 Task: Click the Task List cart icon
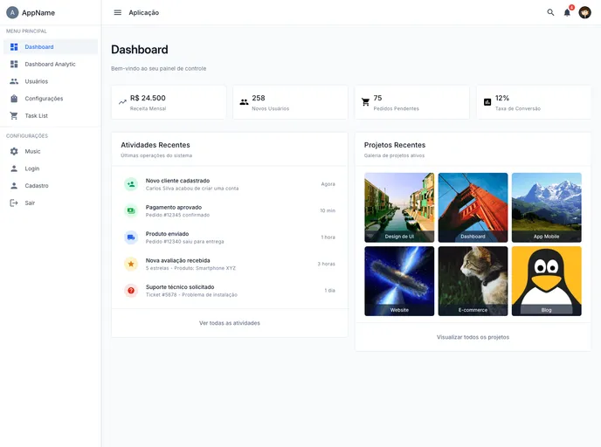point(14,115)
